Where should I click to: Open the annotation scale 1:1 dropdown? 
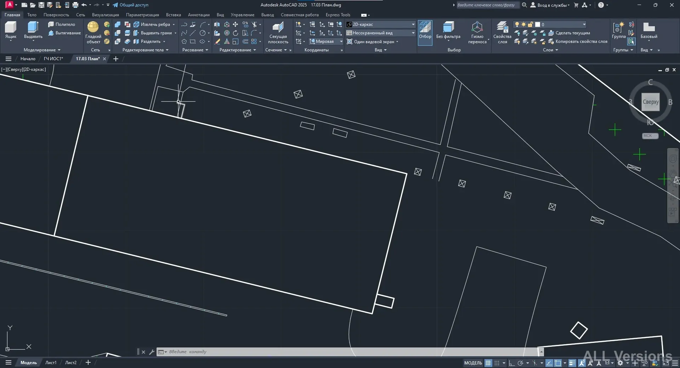(x=609, y=363)
